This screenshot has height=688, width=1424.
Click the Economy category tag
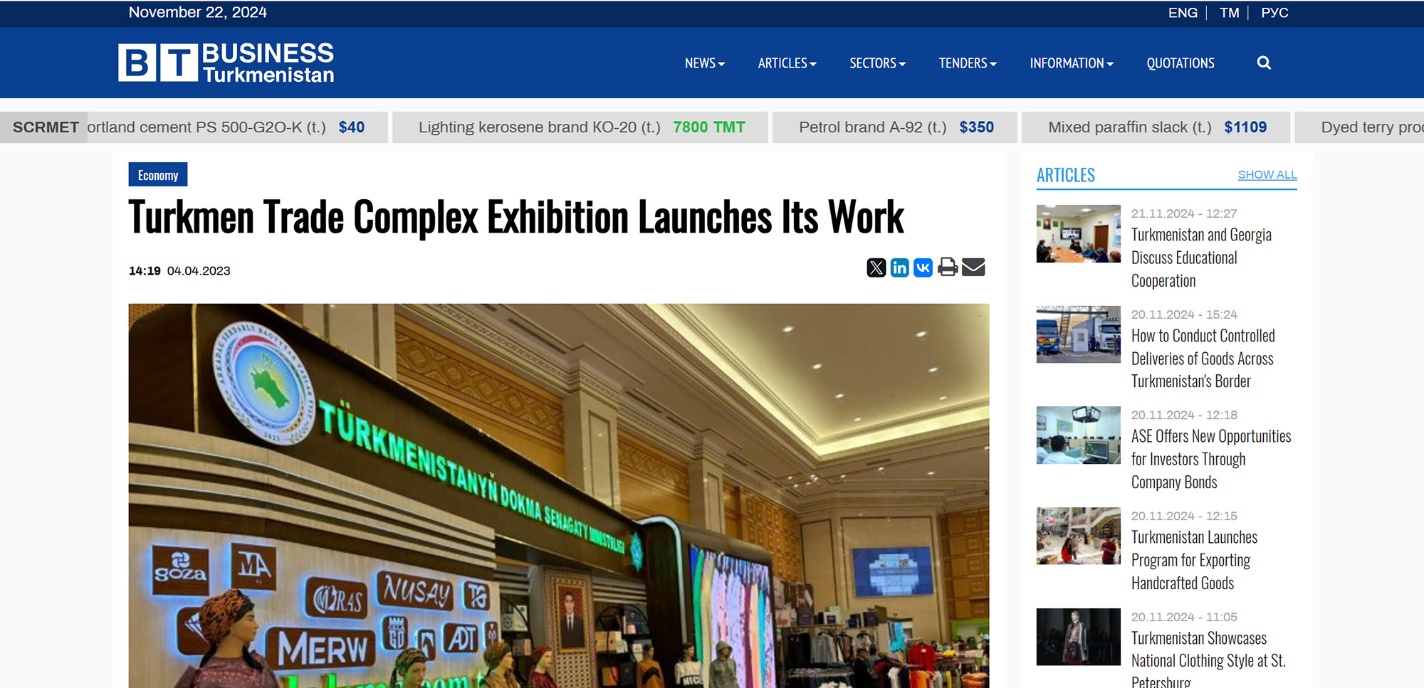click(x=158, y=175)
